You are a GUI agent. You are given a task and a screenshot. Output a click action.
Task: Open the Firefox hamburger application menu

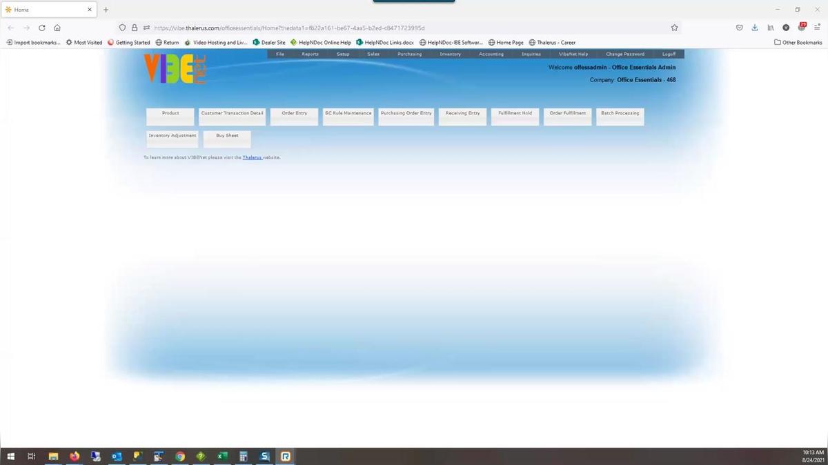pyautogui.click(x=817, y=28)
